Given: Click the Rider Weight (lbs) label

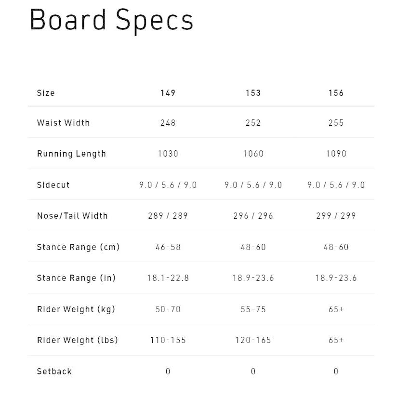Looking at the screenshot, I should coord(78,340).
